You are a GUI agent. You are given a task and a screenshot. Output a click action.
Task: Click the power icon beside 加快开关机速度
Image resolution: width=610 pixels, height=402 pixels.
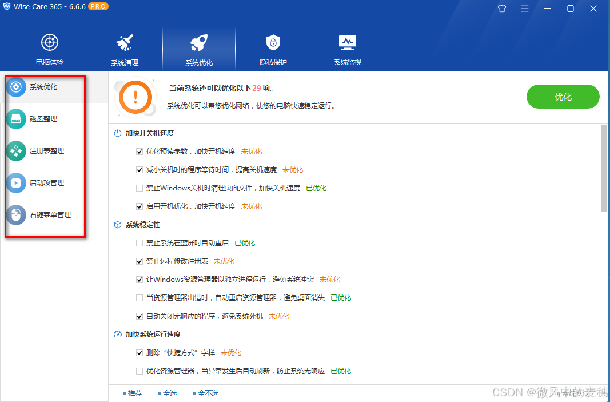tap(118, 133)
